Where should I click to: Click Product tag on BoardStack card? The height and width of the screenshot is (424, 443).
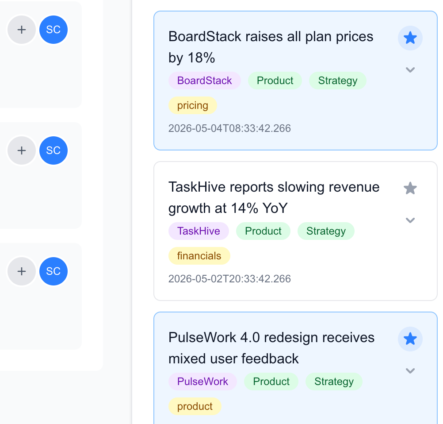(275, 81)
